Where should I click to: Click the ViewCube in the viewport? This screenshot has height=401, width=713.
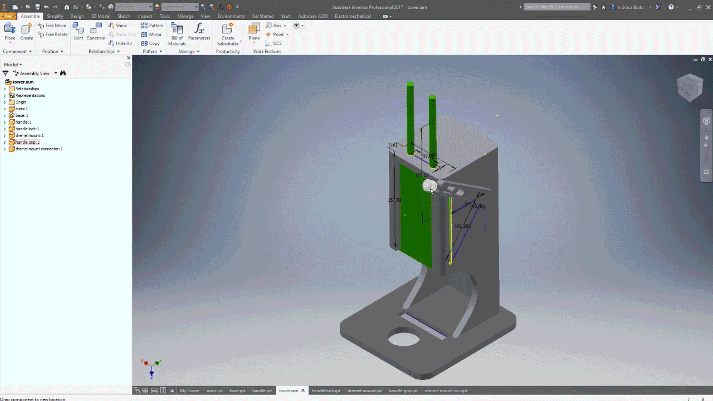(690, 88)
